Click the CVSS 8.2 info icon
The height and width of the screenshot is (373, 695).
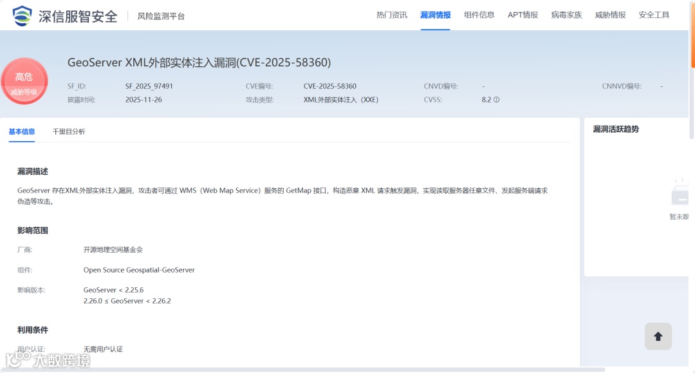point(496,100)
